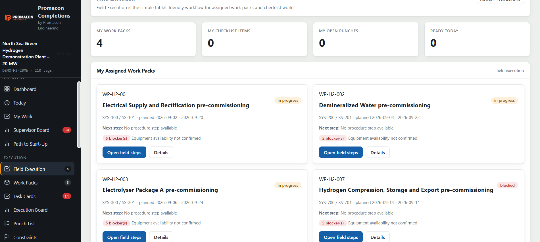View Details of Hydrogen Compression work pack

click(378, 237)
